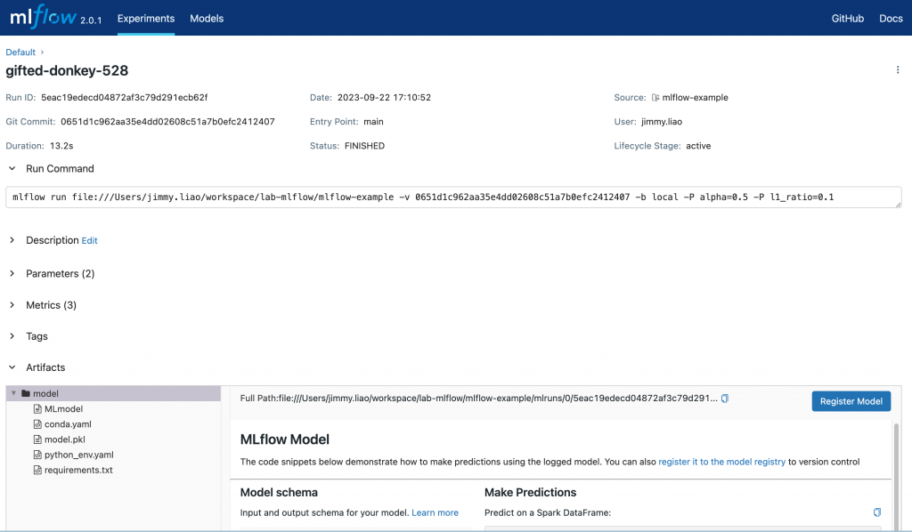
Task: Click the Model schema heading
Action: (x=279, y=493)
